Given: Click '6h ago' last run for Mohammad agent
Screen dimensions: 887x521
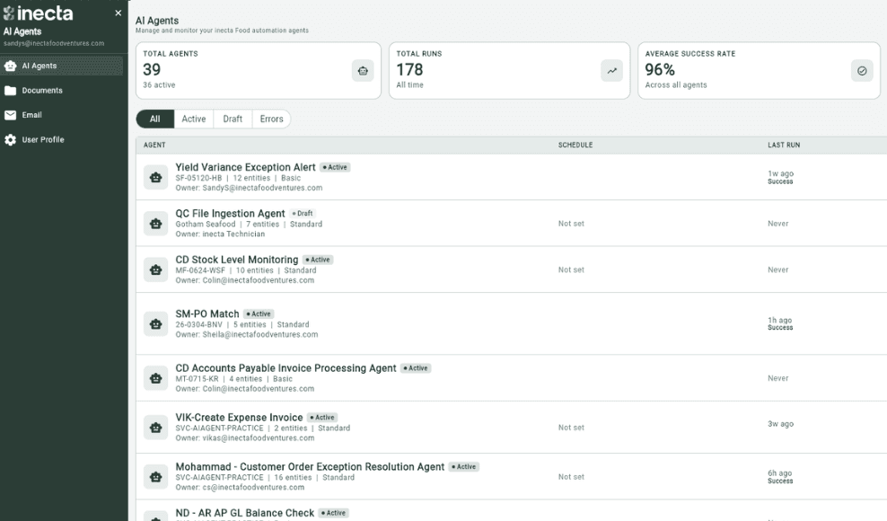Looking at the screenshot, I should tap(779, 472).
